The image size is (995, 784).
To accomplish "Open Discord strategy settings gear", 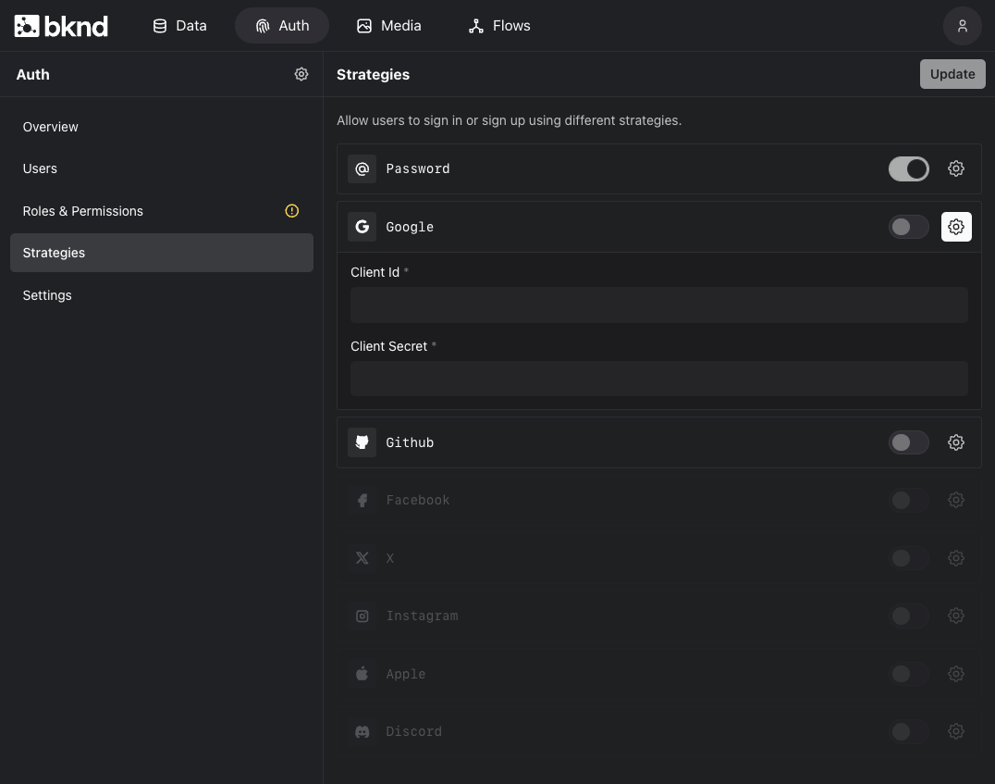I will (955, 731).
